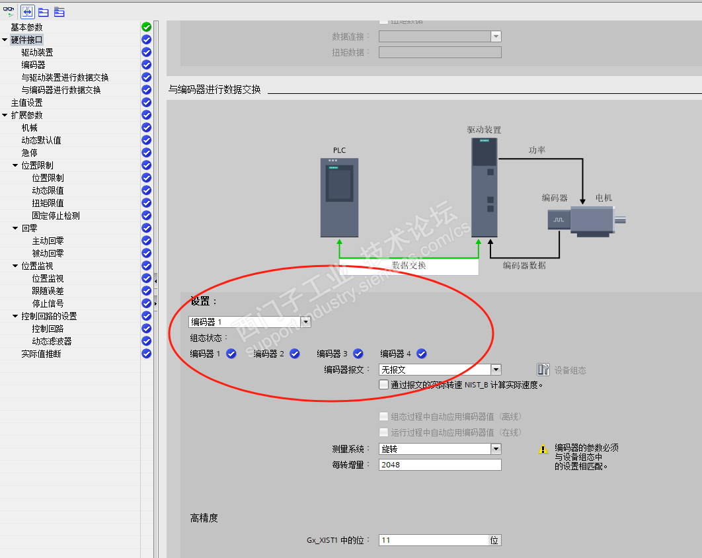The width and height of the screenshot is (702, 558).
Task: Click the 每转增量 input field
Action: tap(440, 465)
